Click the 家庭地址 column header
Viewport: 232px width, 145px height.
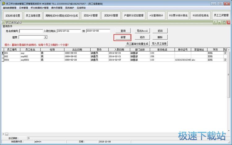click(x=199, y=50)
